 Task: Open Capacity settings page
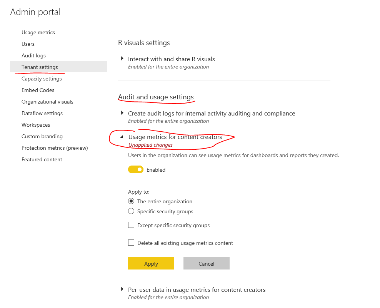[42, 79]
